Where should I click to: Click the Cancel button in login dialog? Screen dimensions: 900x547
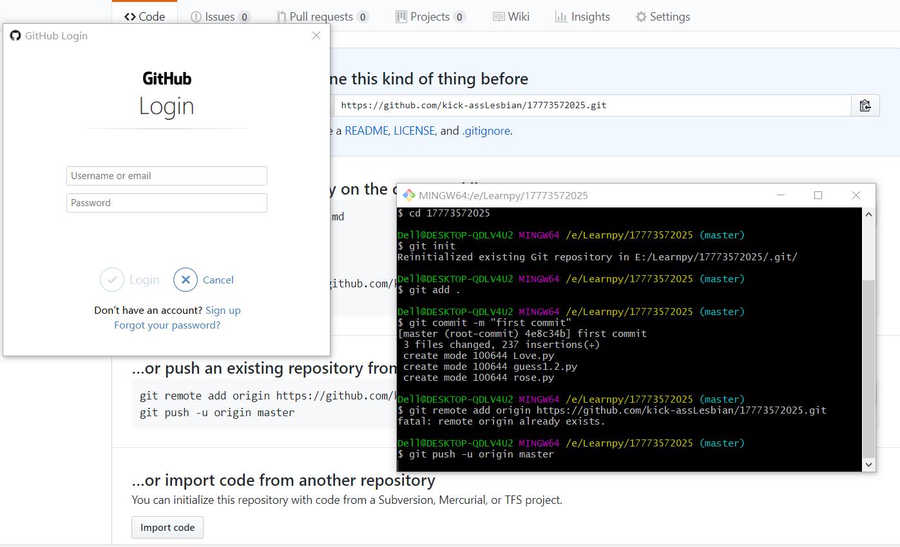(204, 280)
